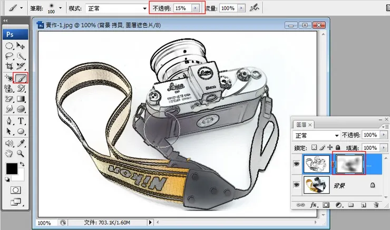Select the Red Eye tool
The height and width of the screenshot is (230, 390).
click(x=9, y=78)
